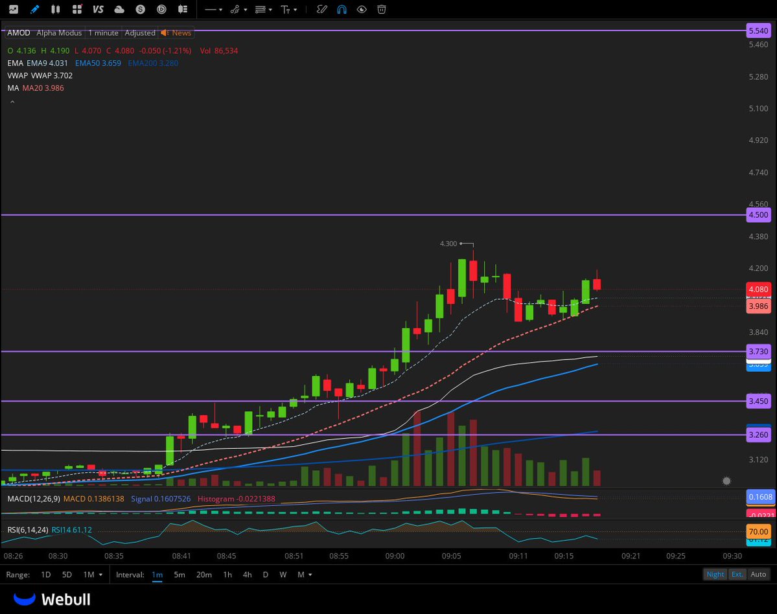
Task: Open the indicators grid icon
Action: (x=77, y=10)
